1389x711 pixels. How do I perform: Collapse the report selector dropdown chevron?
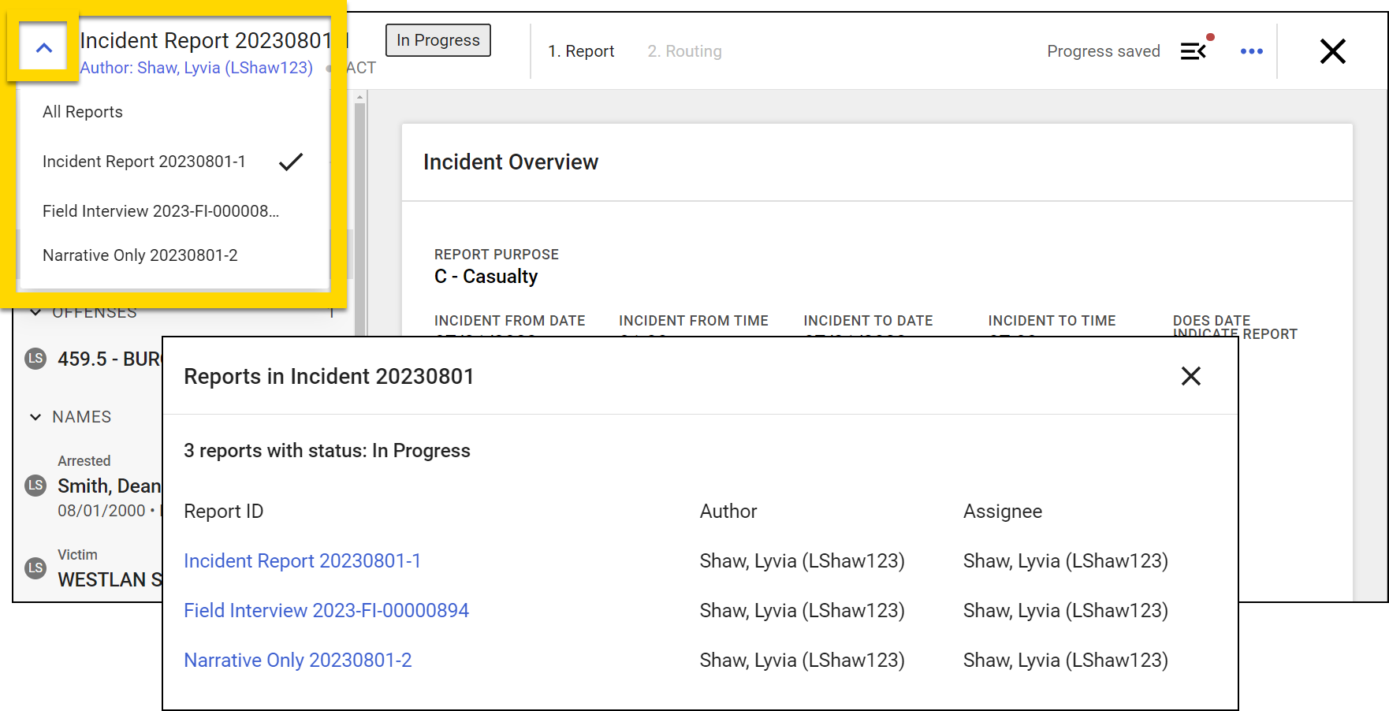[43, 46]
